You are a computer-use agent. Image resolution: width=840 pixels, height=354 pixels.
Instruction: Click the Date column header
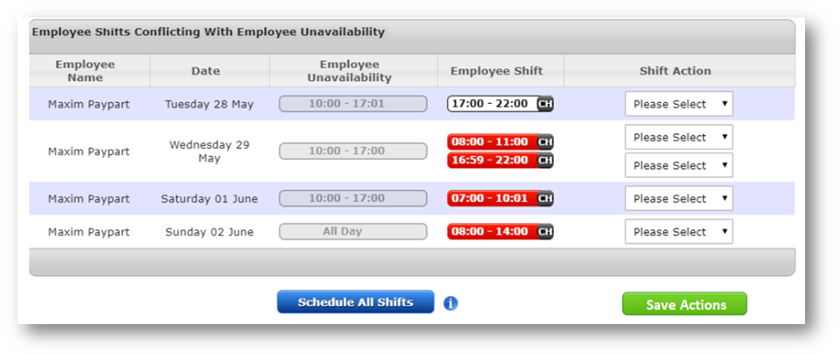pos(206,71)
